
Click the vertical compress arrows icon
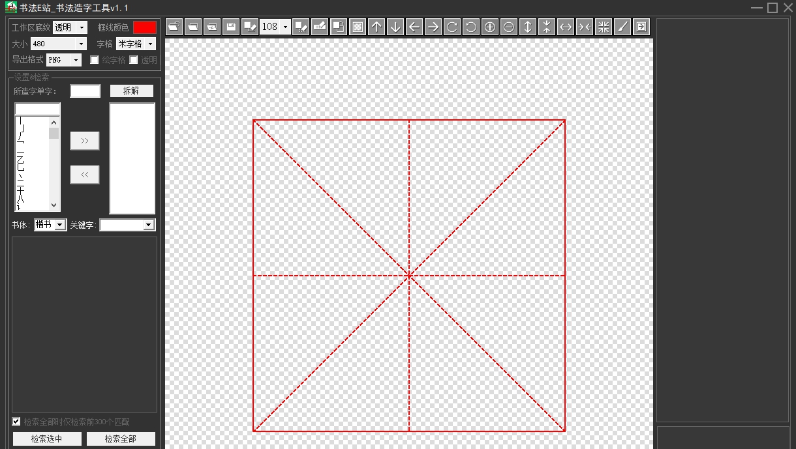click(x=547, y=27)
